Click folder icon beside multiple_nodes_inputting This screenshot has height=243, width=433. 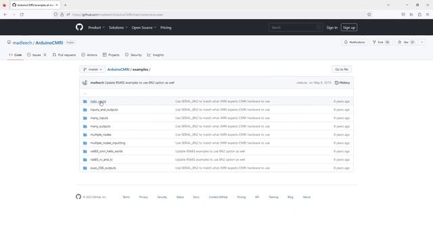85,143
